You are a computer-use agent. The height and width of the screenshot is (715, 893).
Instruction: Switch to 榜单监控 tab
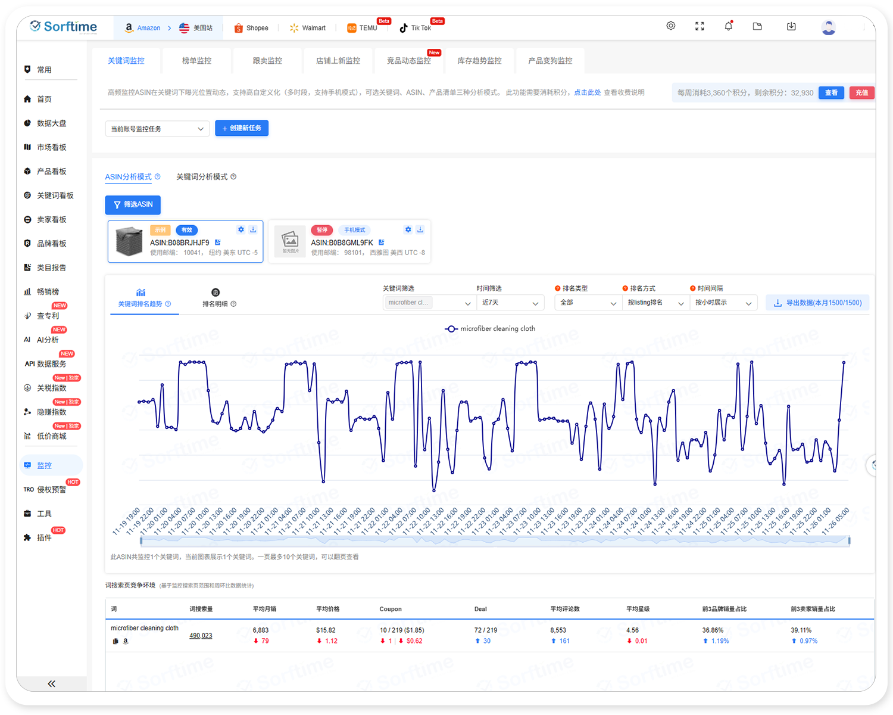tap(196, 61)
